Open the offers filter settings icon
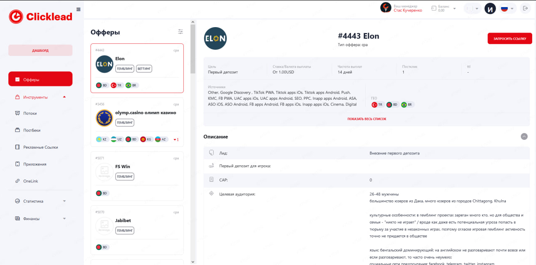Viewport: 536px width, 265px height. [x=180, y=32]
